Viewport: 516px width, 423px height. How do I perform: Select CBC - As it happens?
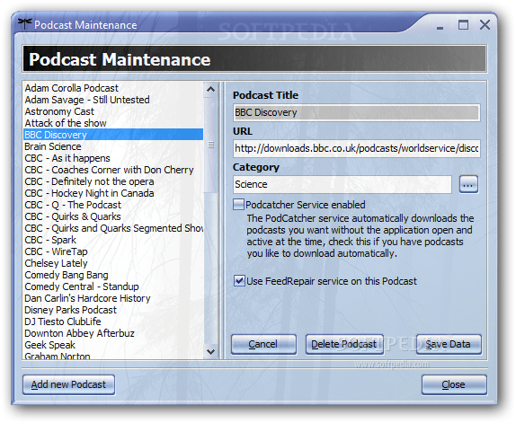(113, 158)
